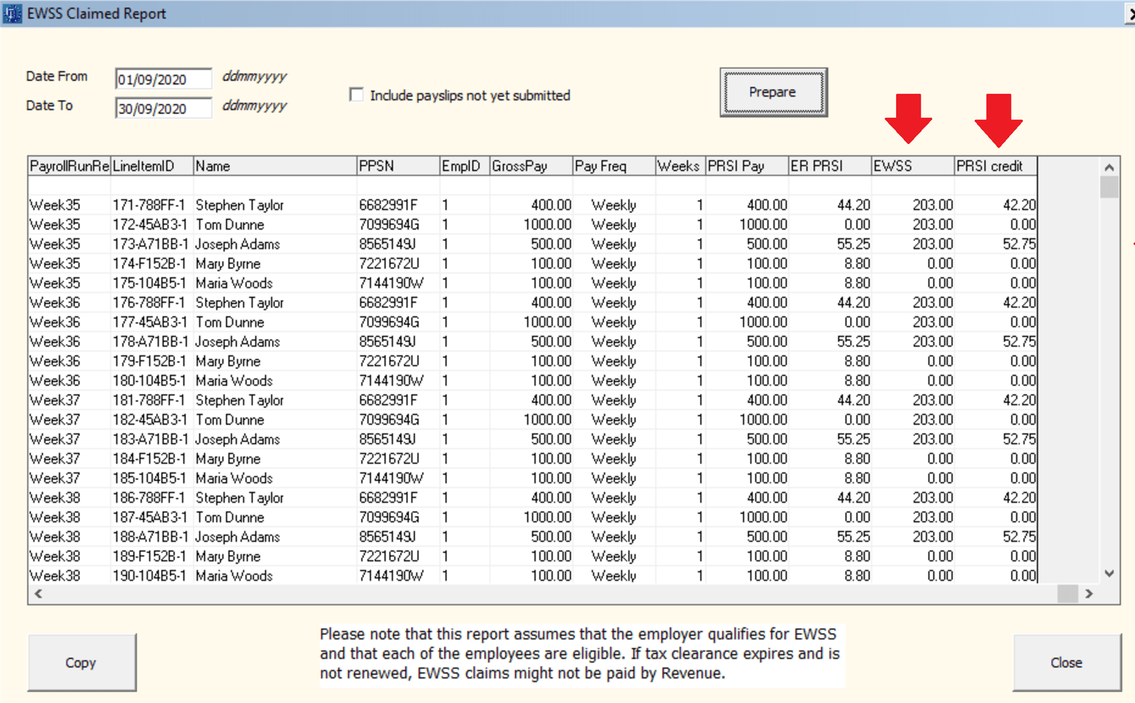Viewport: 1135px width, 703px height.
Task: Click the EWSS report application icon
Action: pos(11,13)
